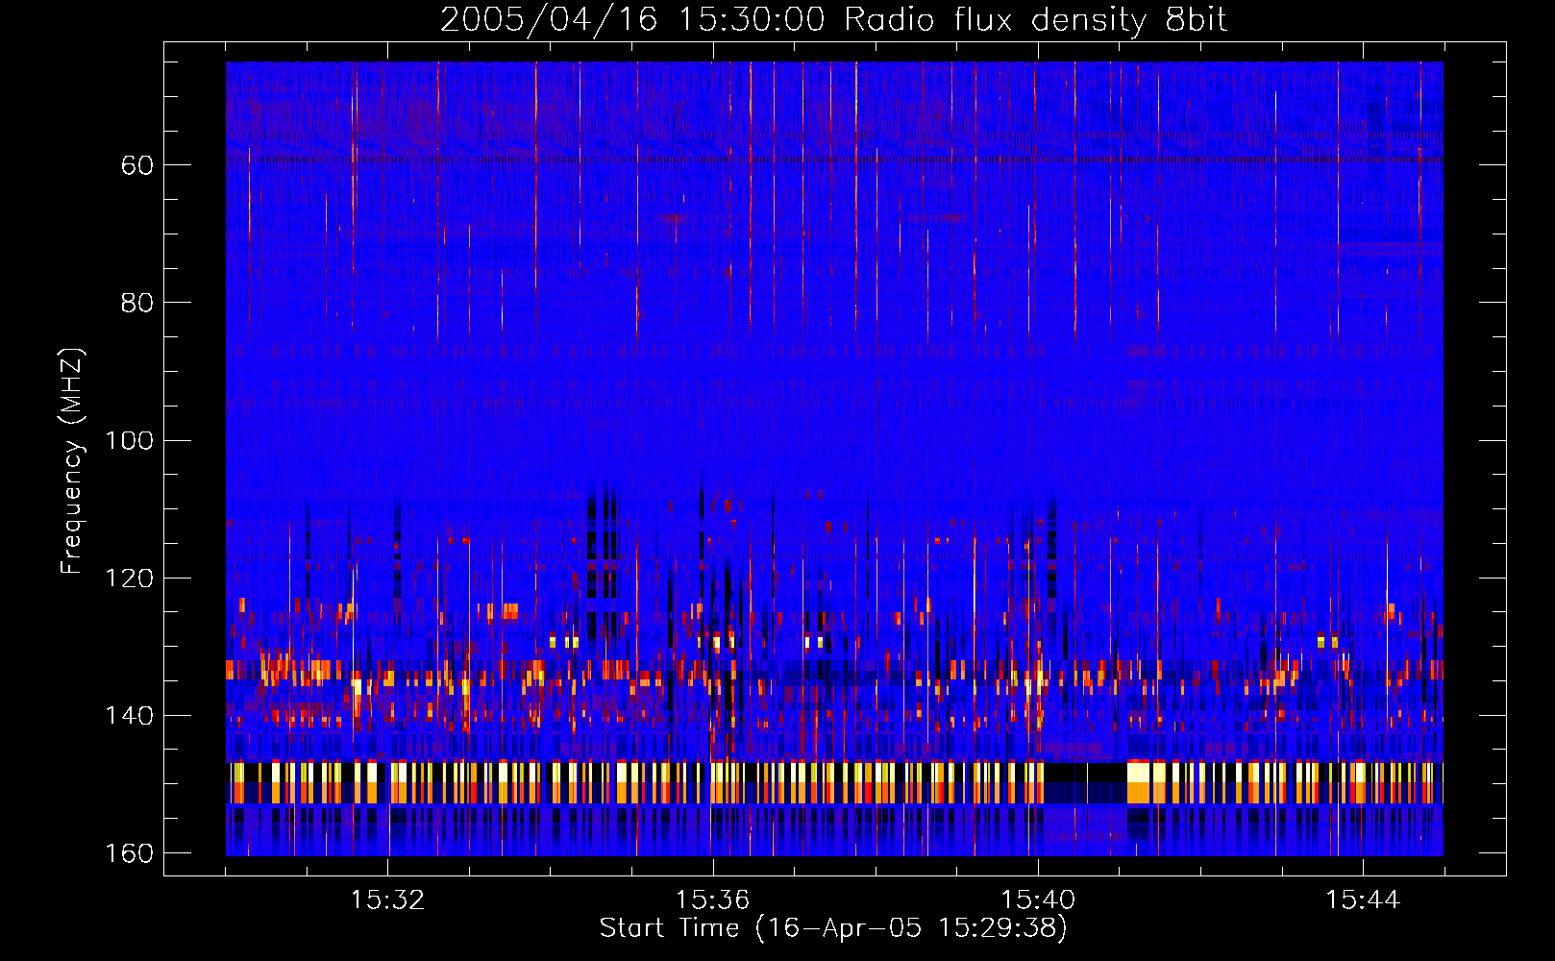1555x961 pixels.
Task: Click the 'Frequency (MHZ)' y-axis label
Action: tap(72, 461)
